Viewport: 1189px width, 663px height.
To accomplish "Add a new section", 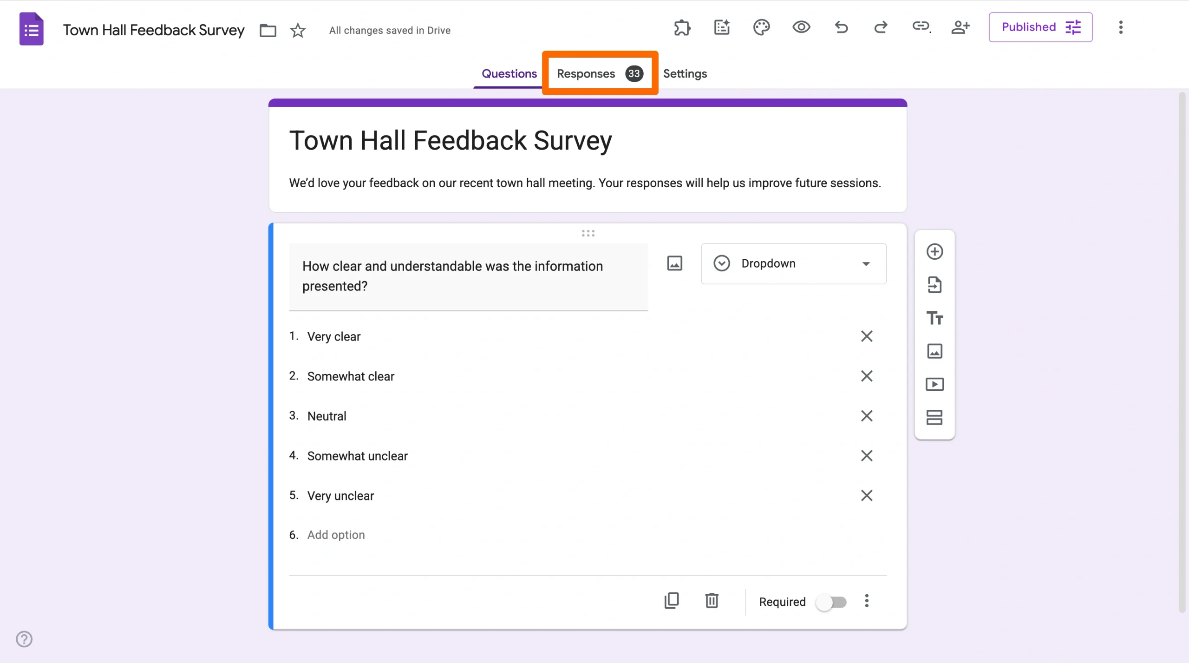I will pos(934,418).
